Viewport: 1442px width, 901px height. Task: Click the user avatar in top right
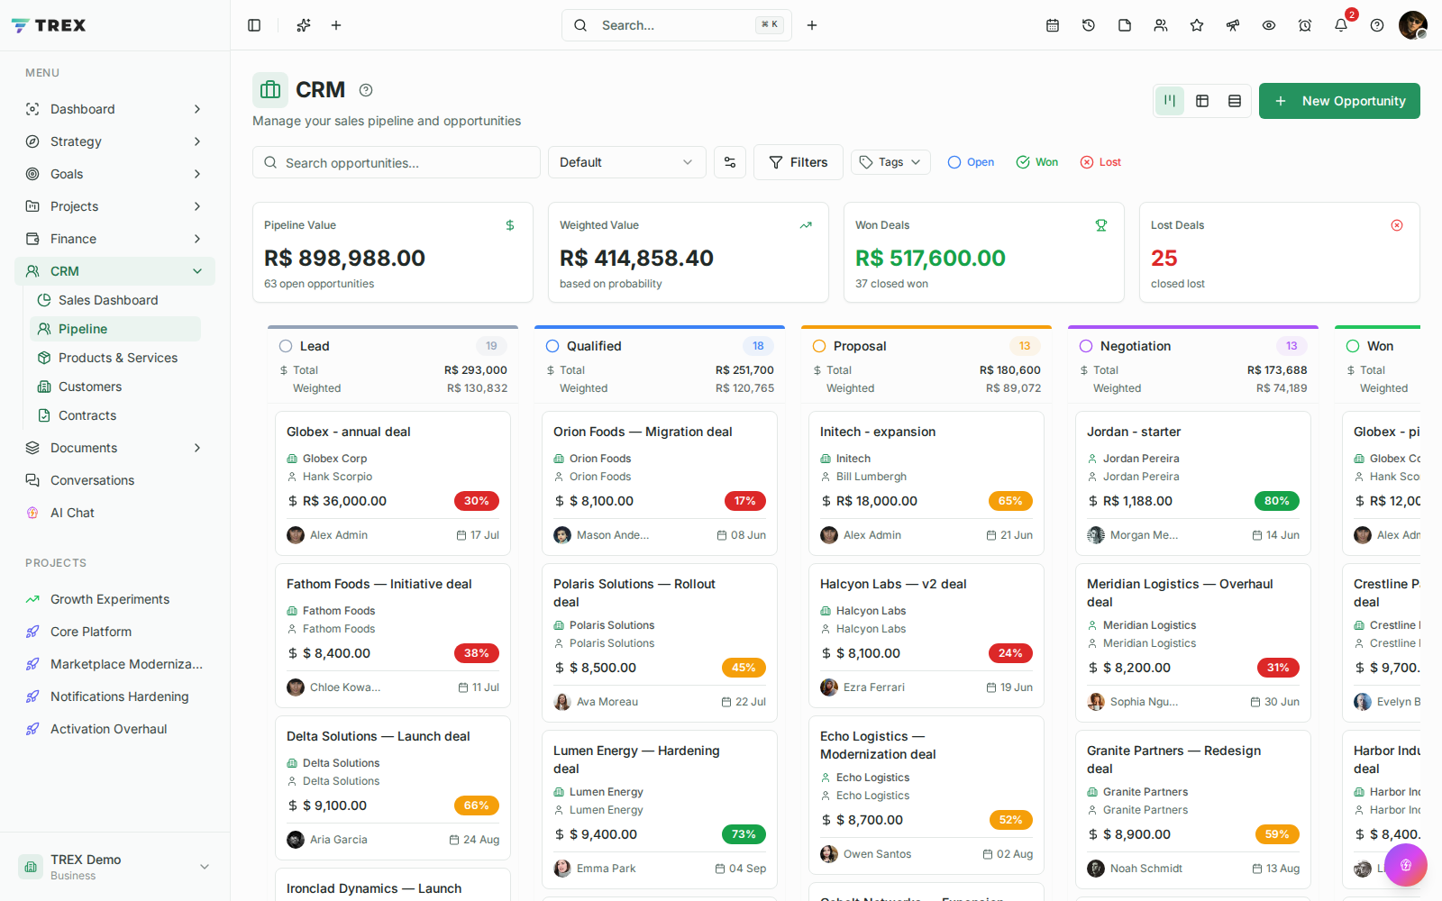(x=1412, y=25)
